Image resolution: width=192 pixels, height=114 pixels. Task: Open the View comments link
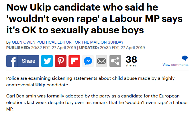[175, 65]
